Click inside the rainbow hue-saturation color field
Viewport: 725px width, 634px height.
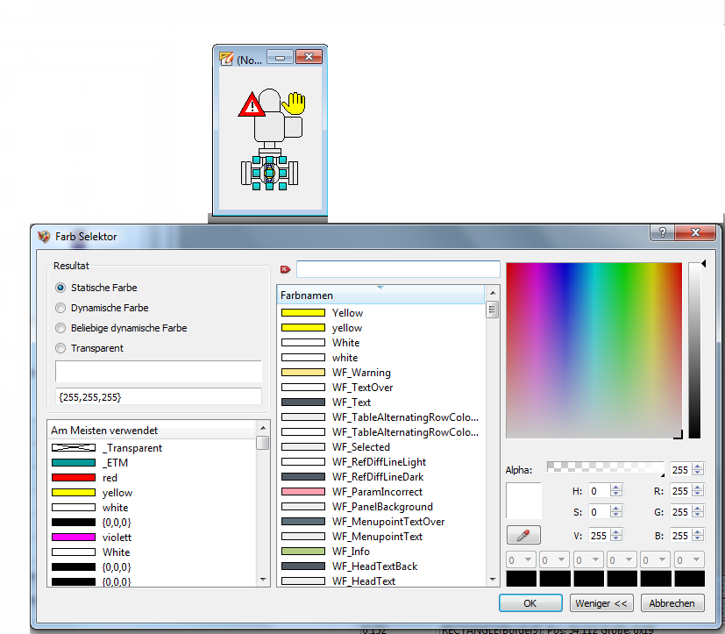pyautogui.click(x=594, y=350)
